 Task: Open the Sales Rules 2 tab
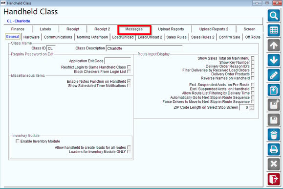[202, 37]
